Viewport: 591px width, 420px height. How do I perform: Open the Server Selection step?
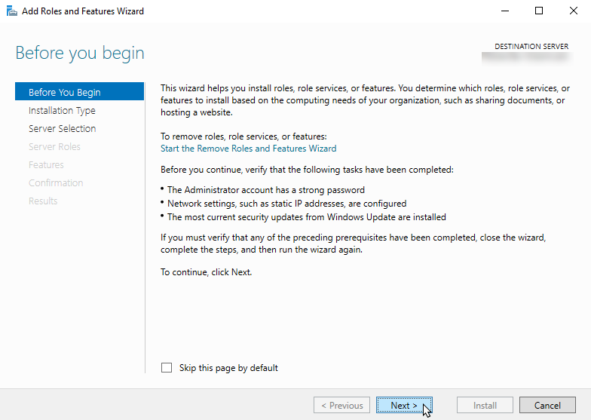pos(62,129)
